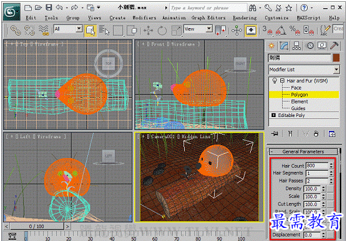
Task: Click time slider next frame arrow
Action: point(67,226)
